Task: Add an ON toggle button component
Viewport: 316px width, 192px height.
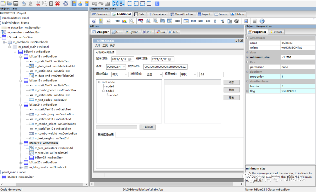Action: [117, 21]
